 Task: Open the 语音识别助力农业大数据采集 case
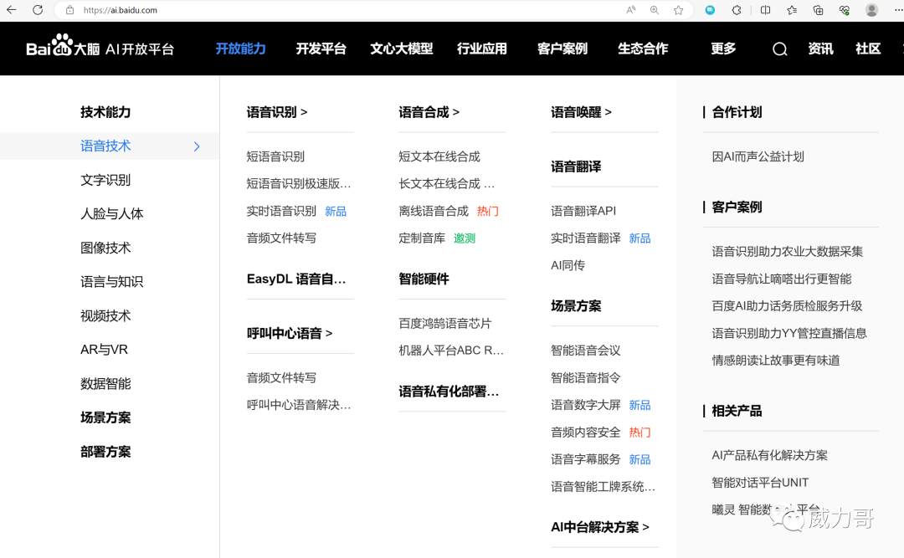[x=788, y=251]
